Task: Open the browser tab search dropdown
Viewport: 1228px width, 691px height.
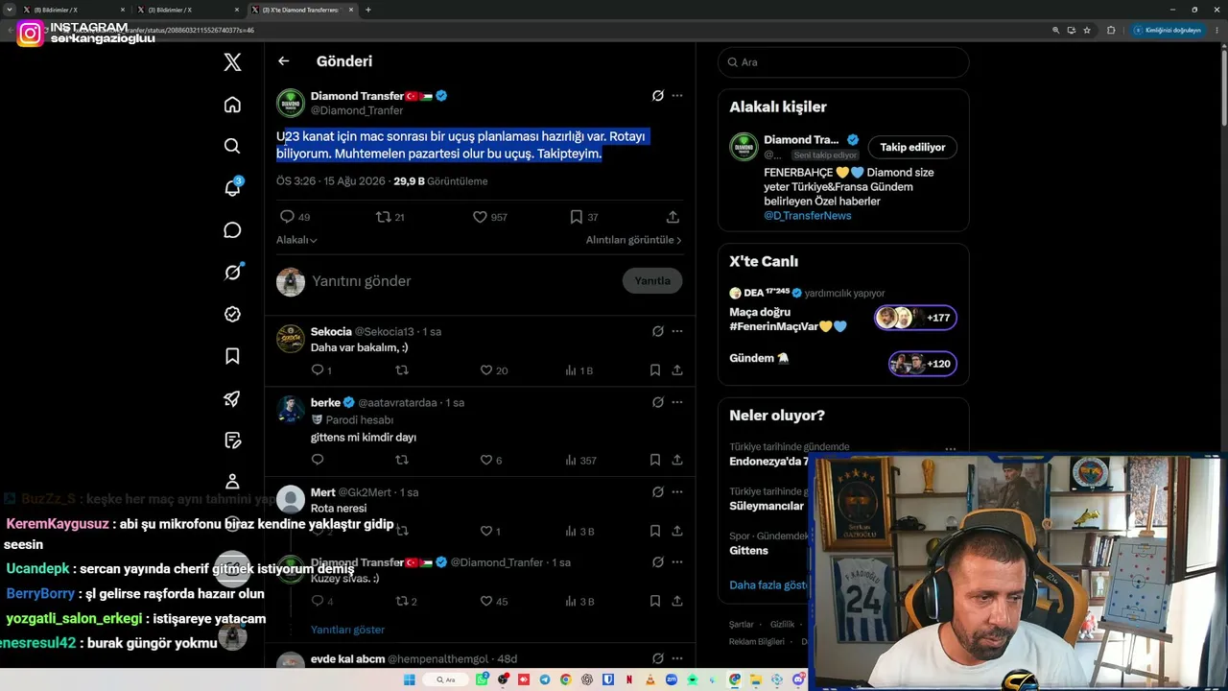Action: [x=10, y=10]
